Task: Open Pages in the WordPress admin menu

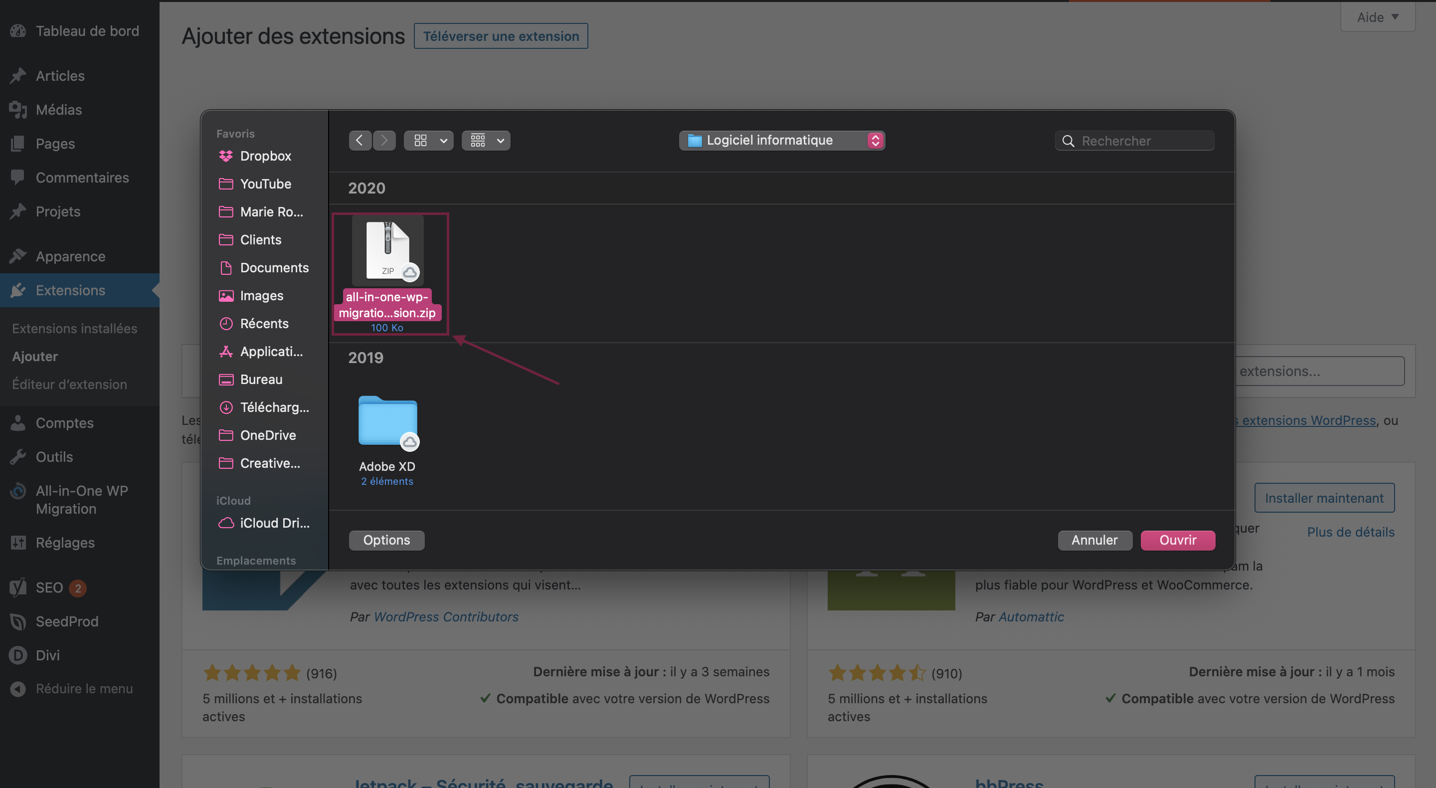Action: click(x=80, y=143)
